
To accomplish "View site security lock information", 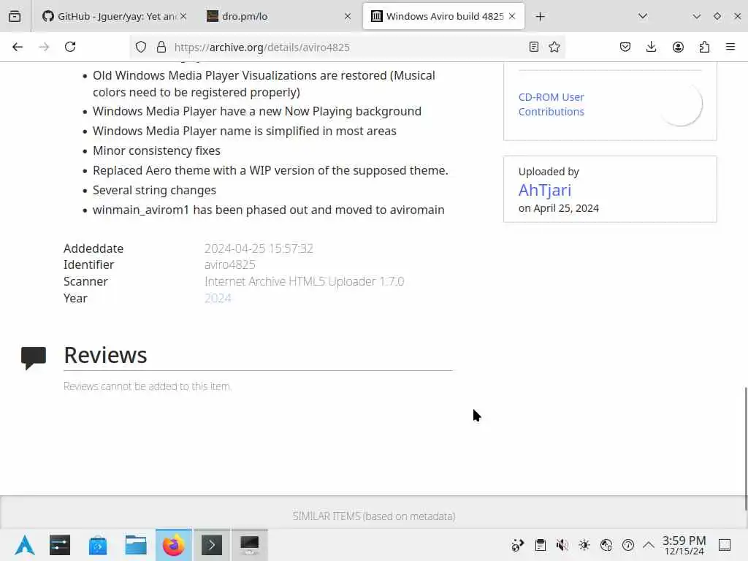I will click(x=161, y=47).
